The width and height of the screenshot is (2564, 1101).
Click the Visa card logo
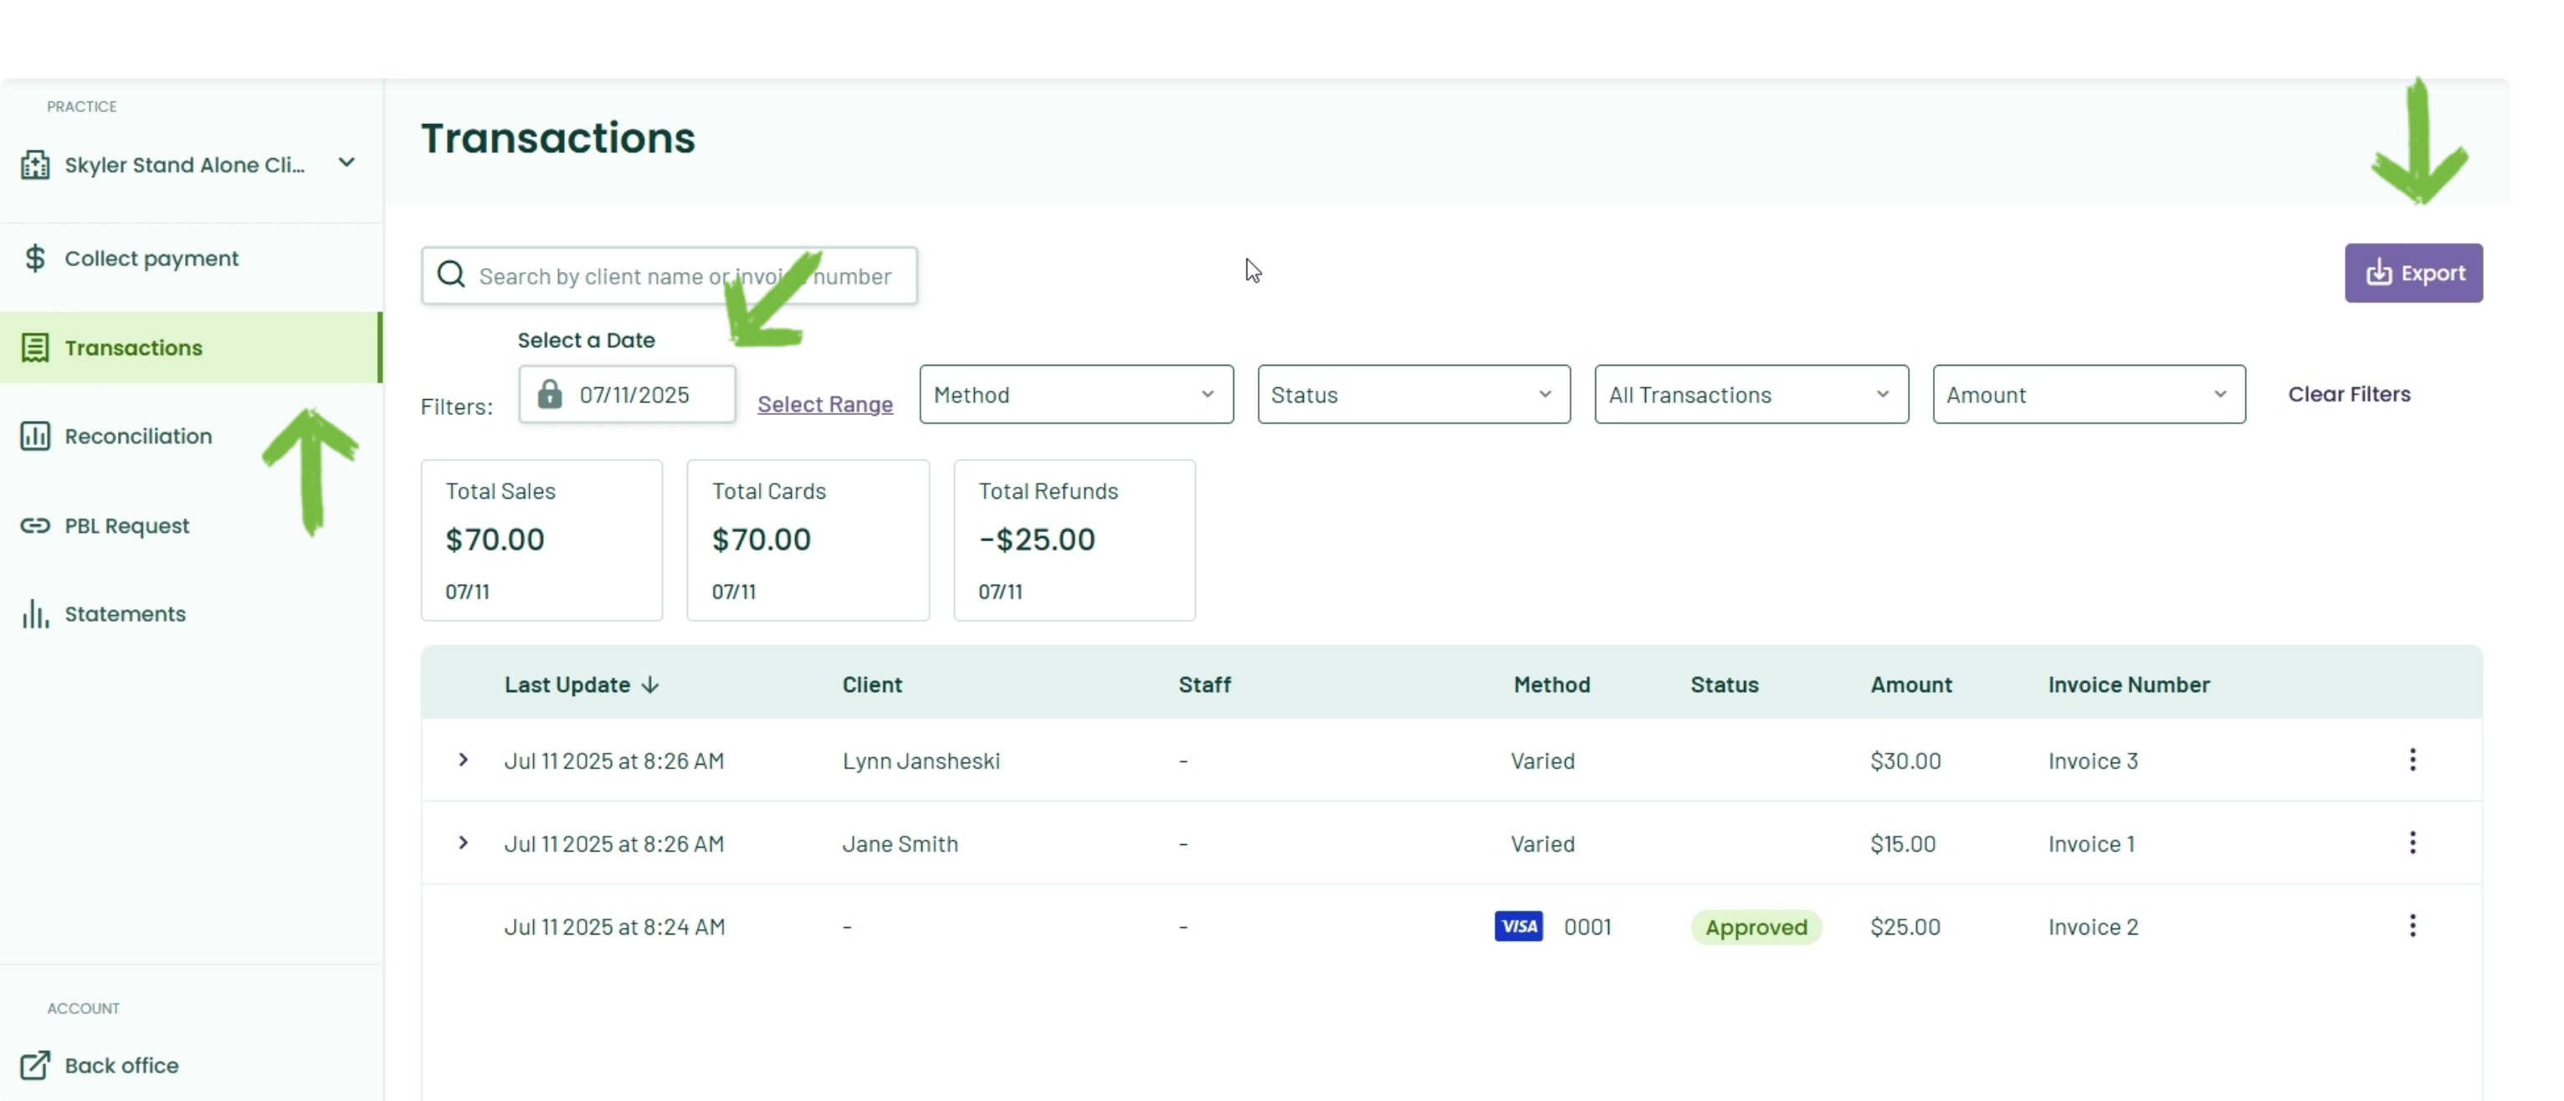[x=1518, y=927]
